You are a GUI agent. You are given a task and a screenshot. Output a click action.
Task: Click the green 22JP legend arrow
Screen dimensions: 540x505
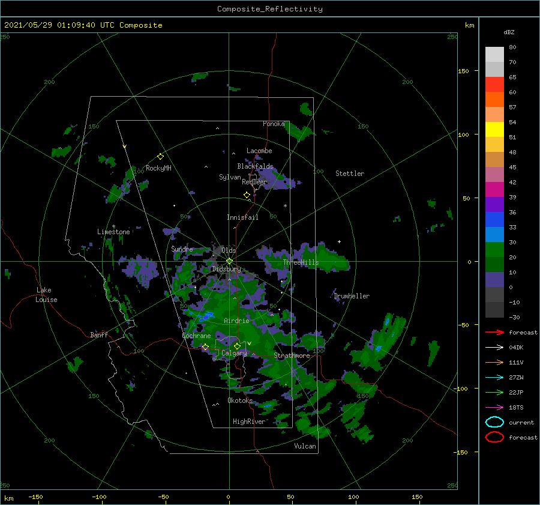[x=494, y=392]
